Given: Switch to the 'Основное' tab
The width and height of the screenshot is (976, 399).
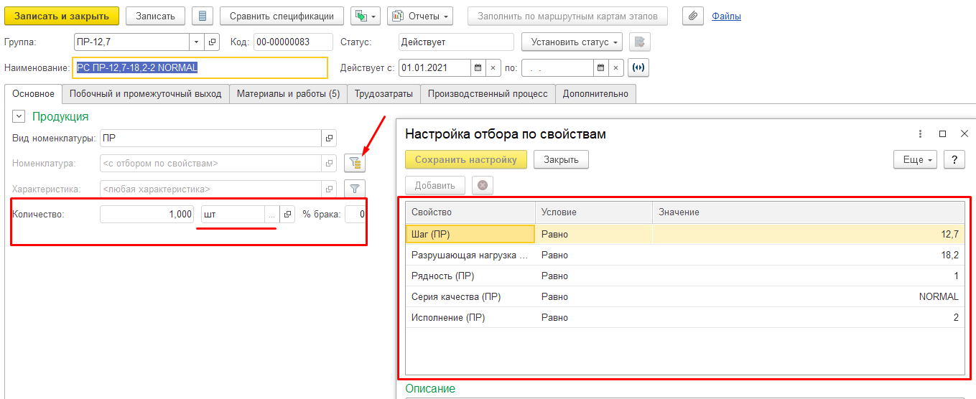Looking at the screenshot, I should (33, 94).
